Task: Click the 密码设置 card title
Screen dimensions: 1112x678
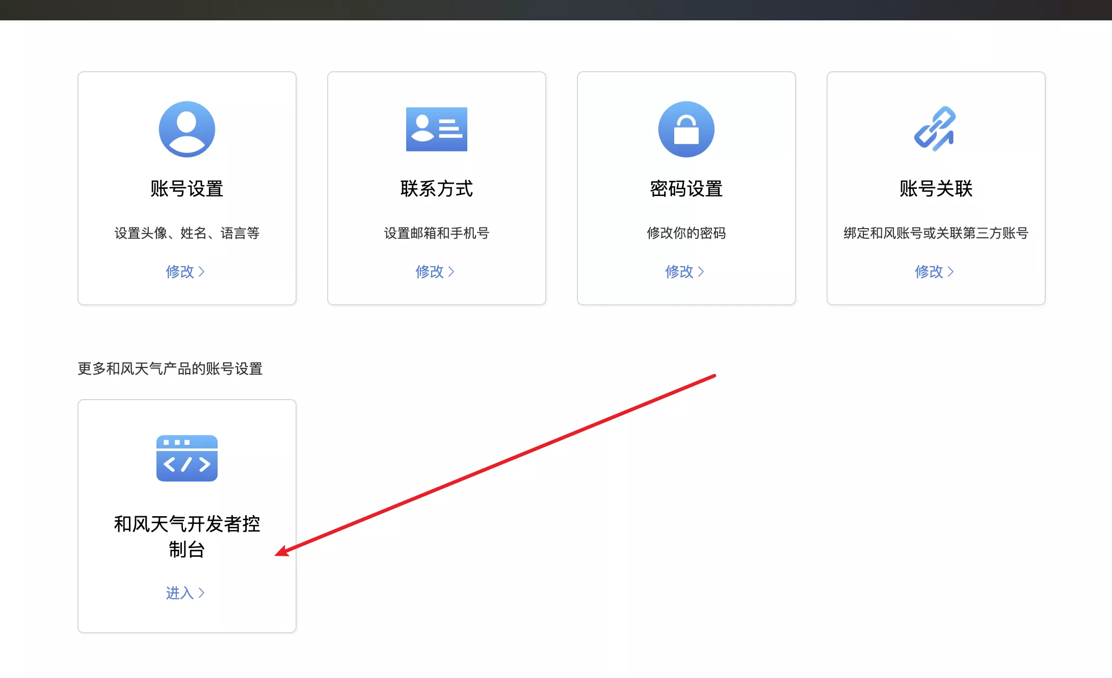Action: click(686, 189)
